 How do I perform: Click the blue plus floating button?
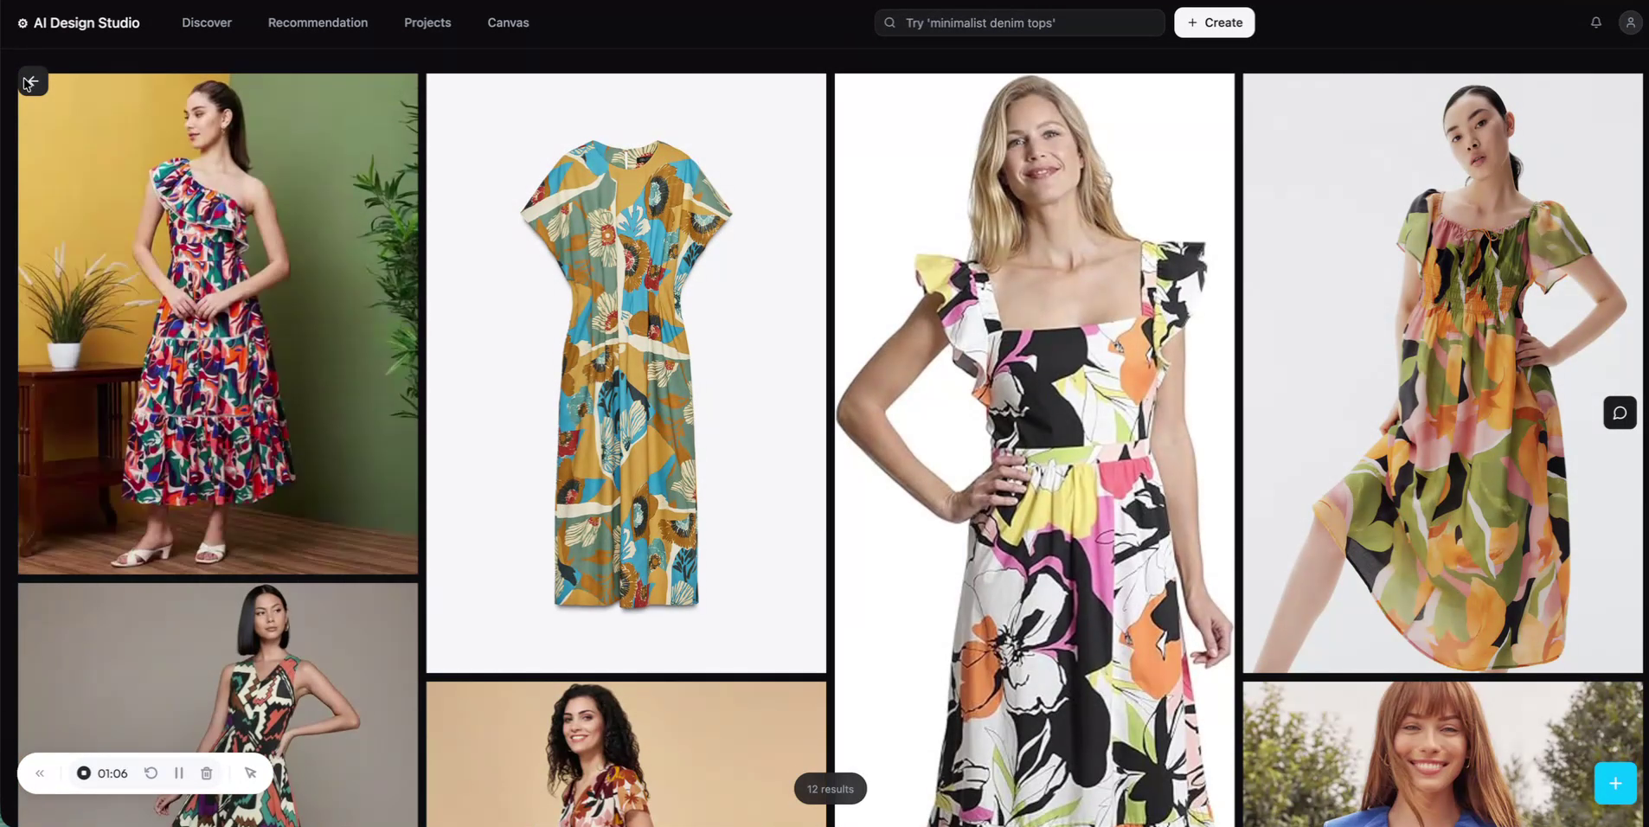(1614, 783)
